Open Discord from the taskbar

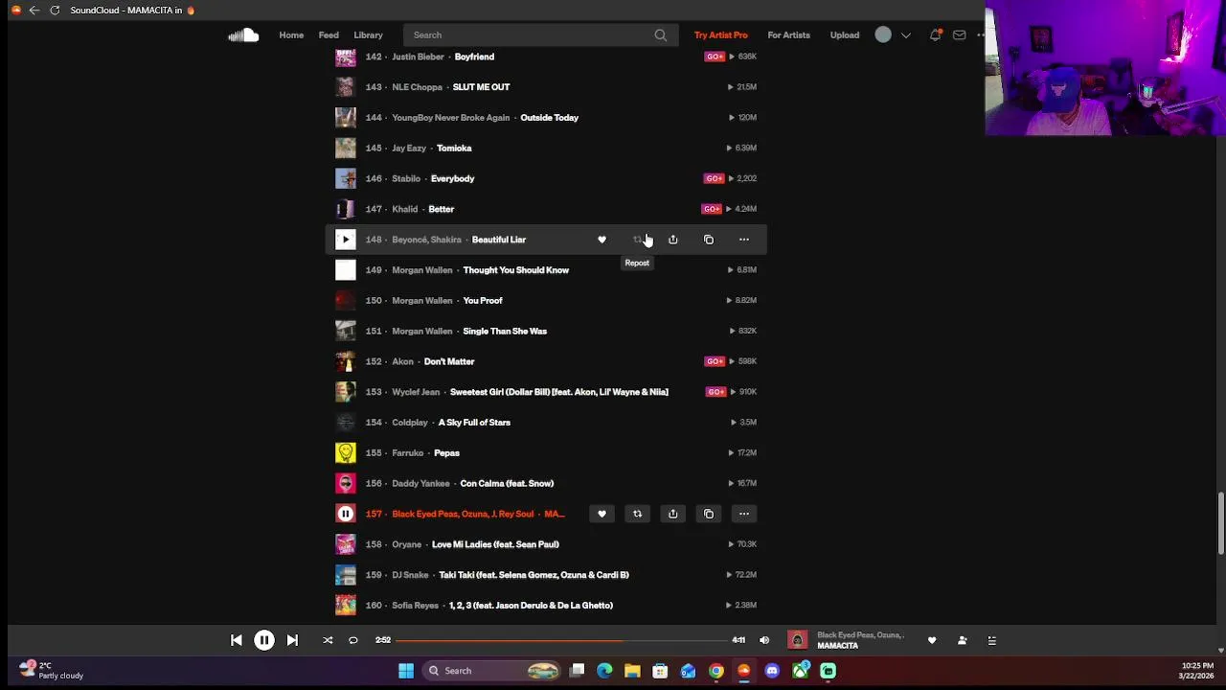pos(772,671)
